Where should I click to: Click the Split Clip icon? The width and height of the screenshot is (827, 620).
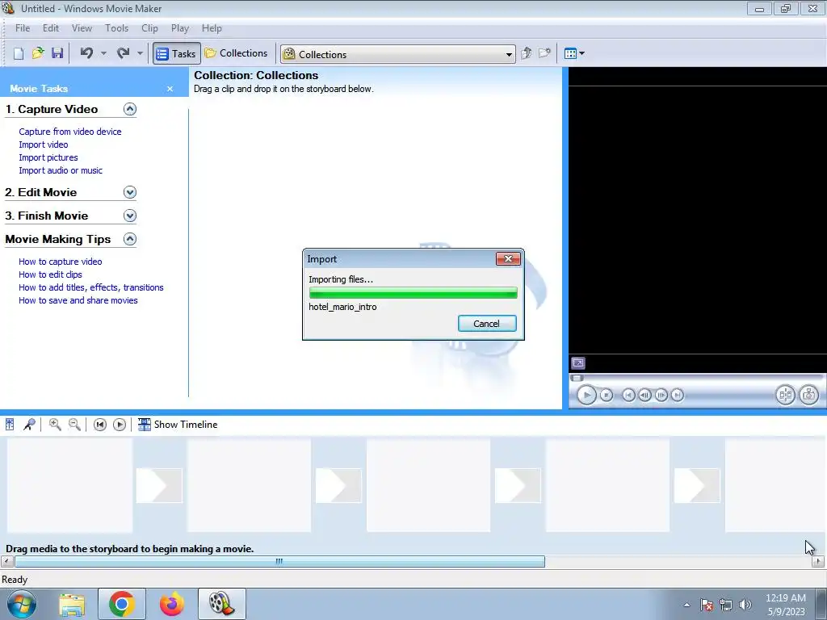click(x=785, y=395)
